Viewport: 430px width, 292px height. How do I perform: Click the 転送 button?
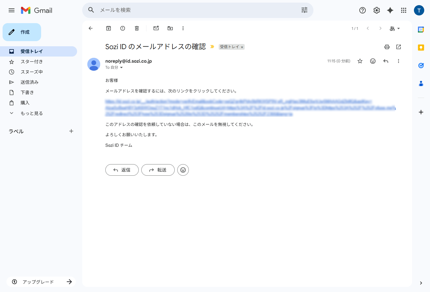pos(158,170)
